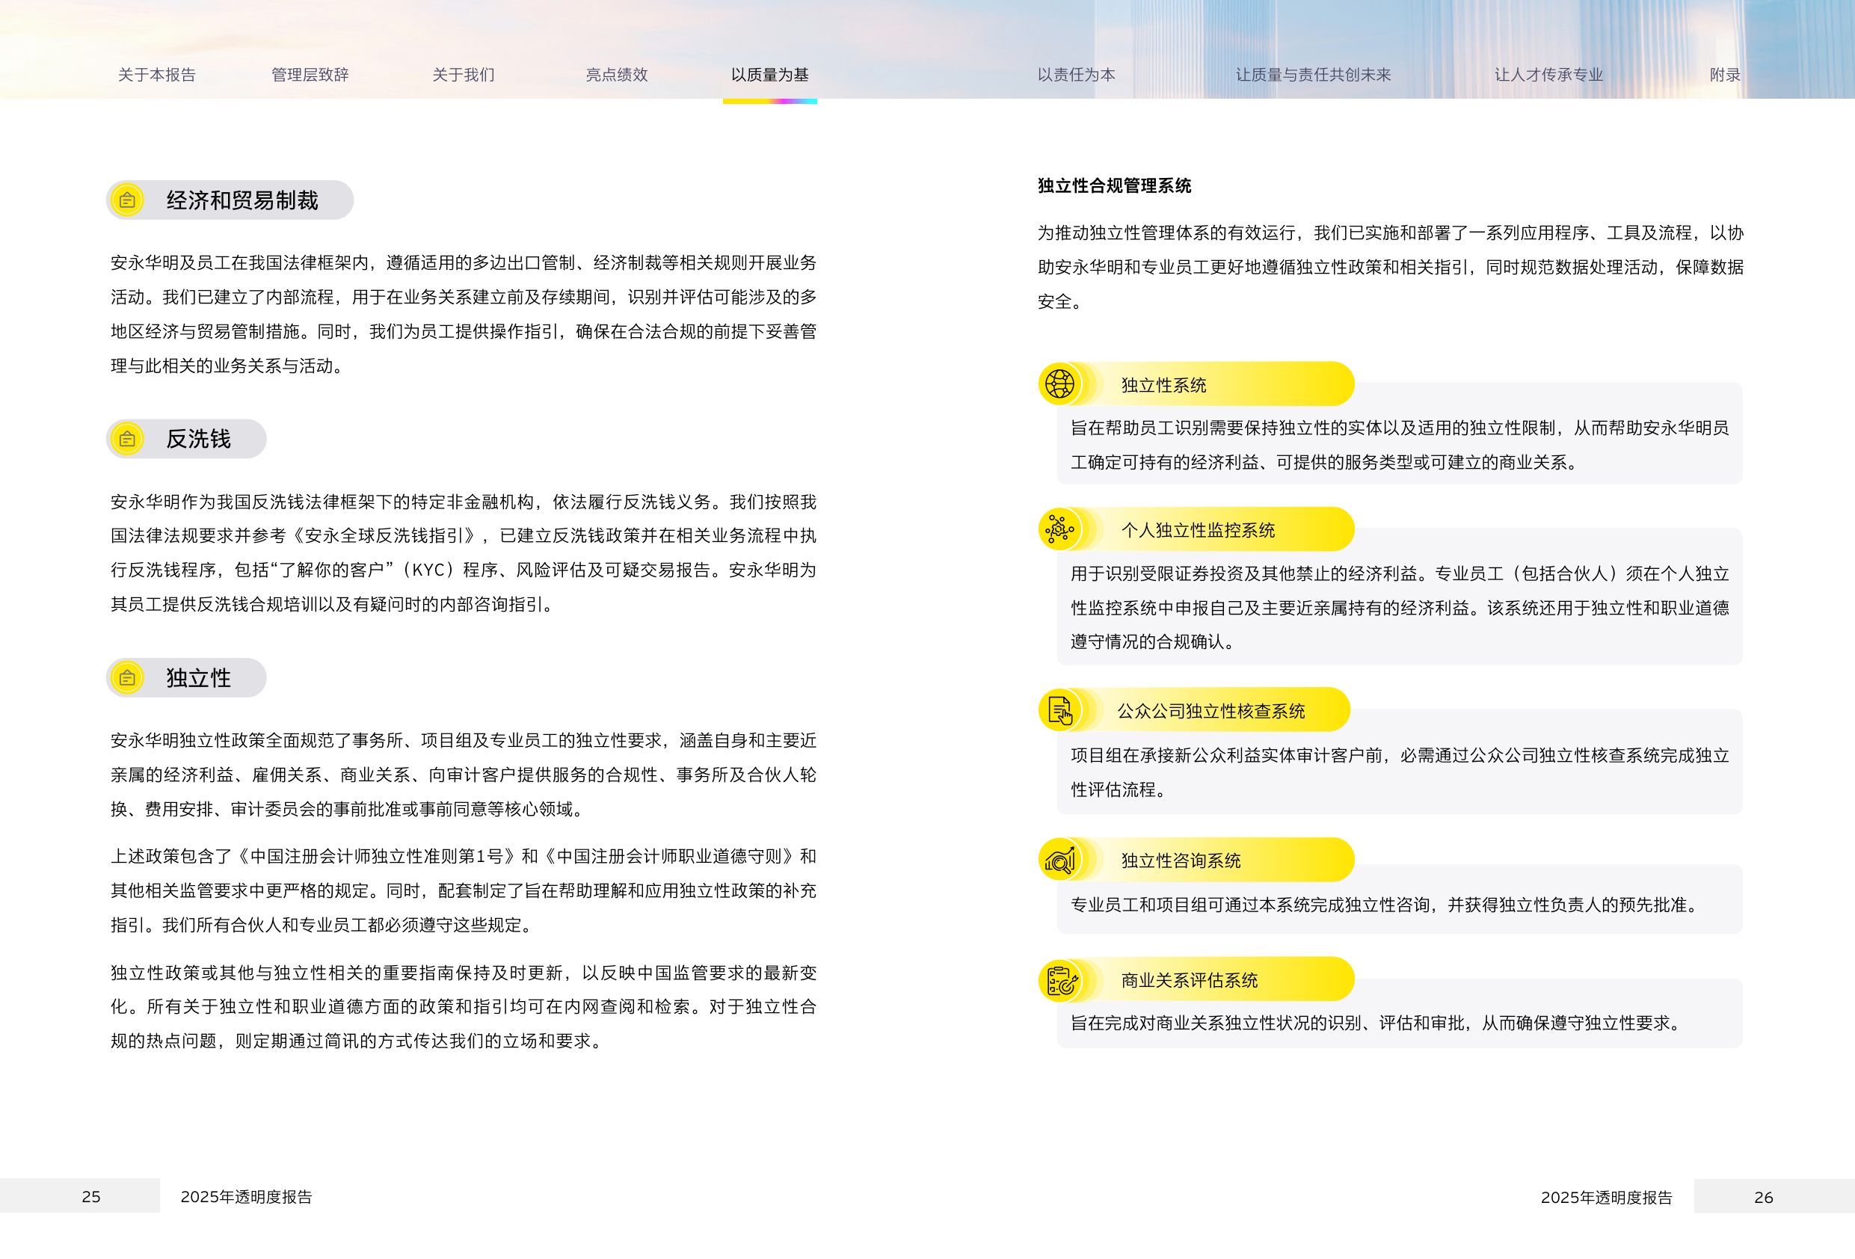
Task: Select the 反洗钱 section heading
Action: point(198,439)
